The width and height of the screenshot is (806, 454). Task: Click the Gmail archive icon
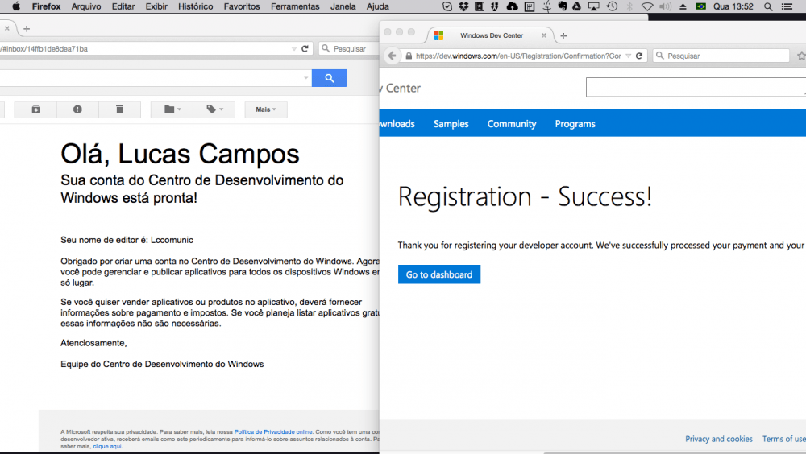(x=36, y=109)
